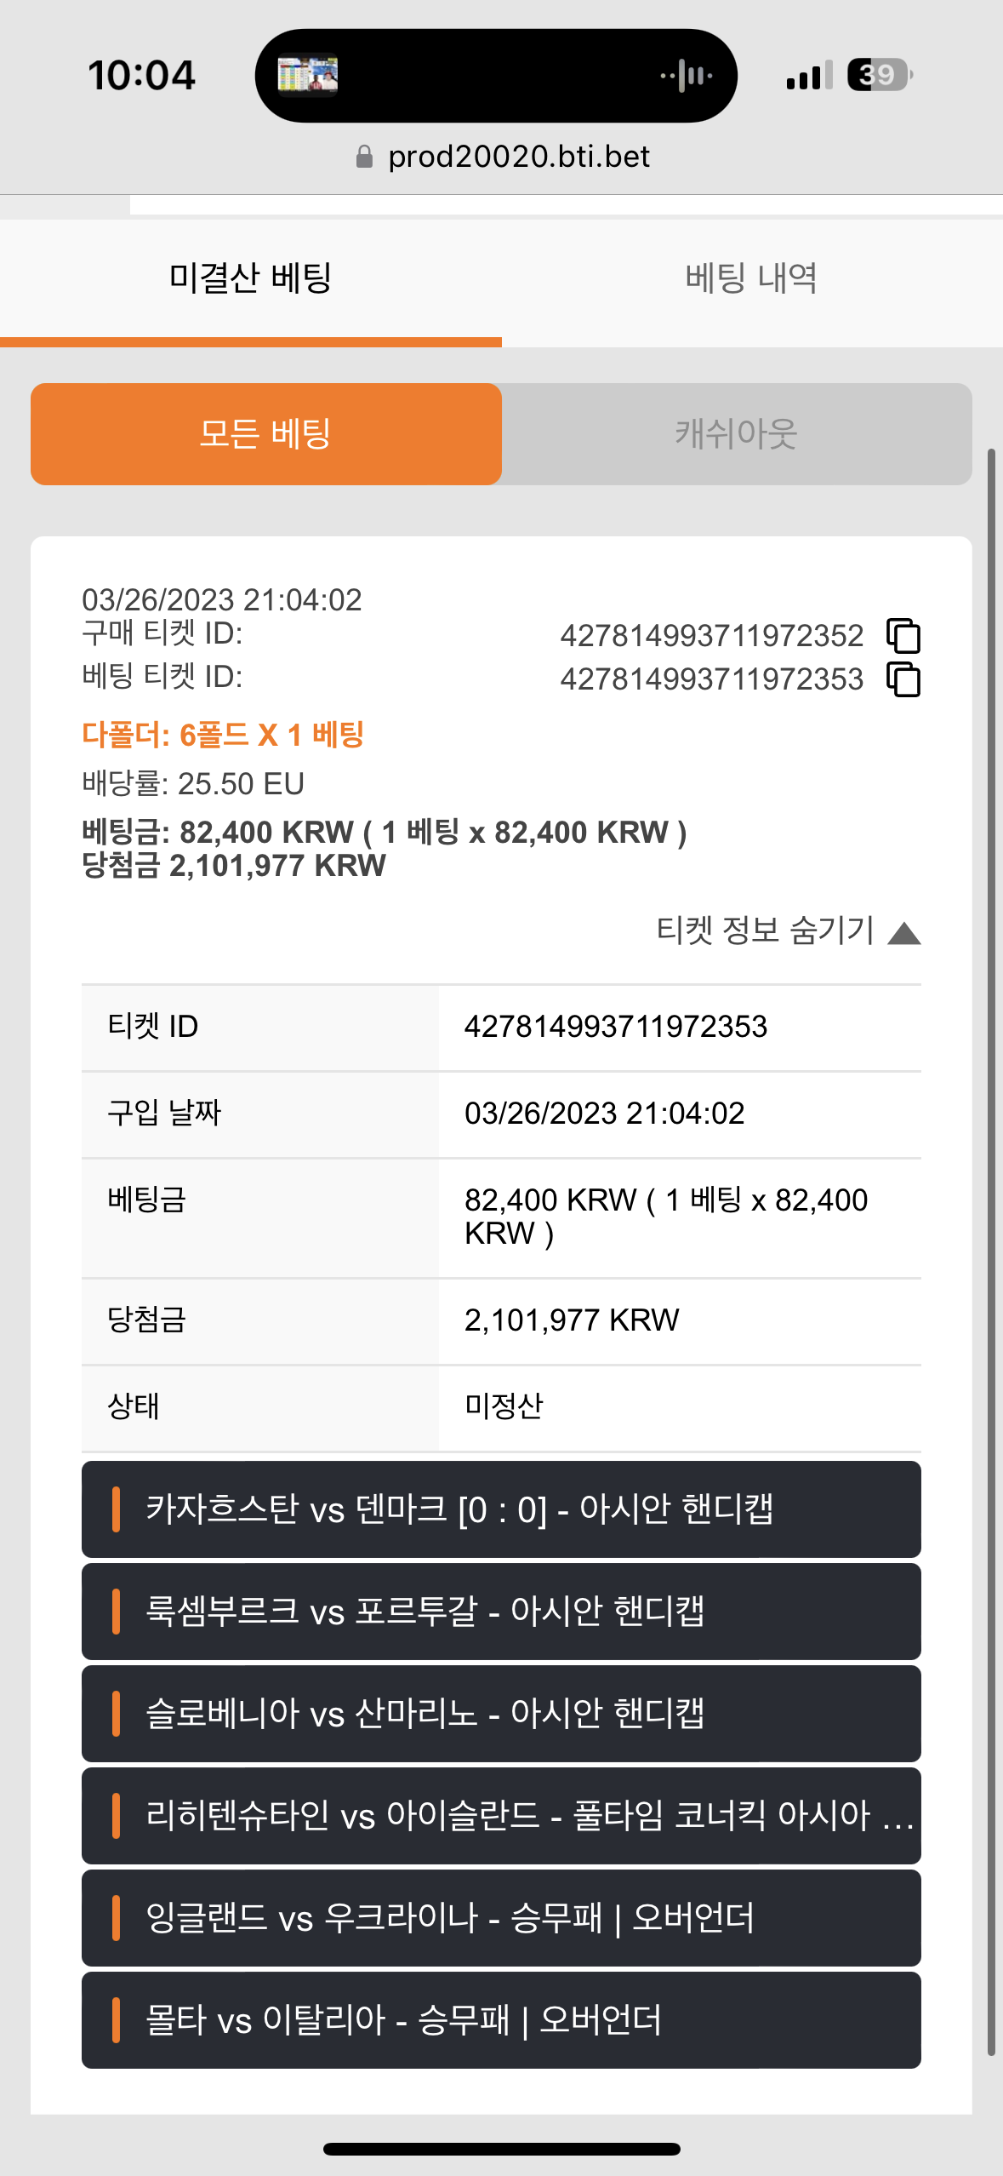Screen dimensions: 1003x2176
Task: Select the 모든 베팅 filter button
Action: 266,434
